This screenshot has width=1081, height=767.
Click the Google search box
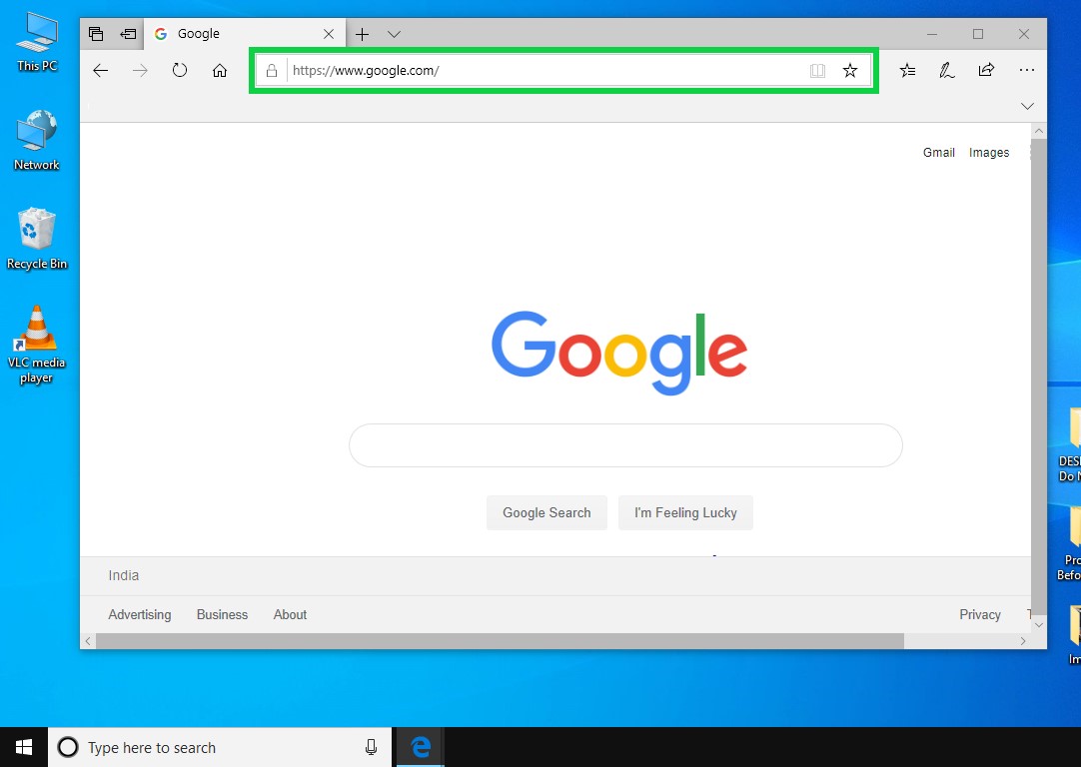[625, 445]
